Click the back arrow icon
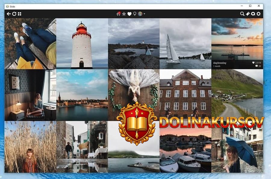Screen dimensions: 271x179 (9, 14)
